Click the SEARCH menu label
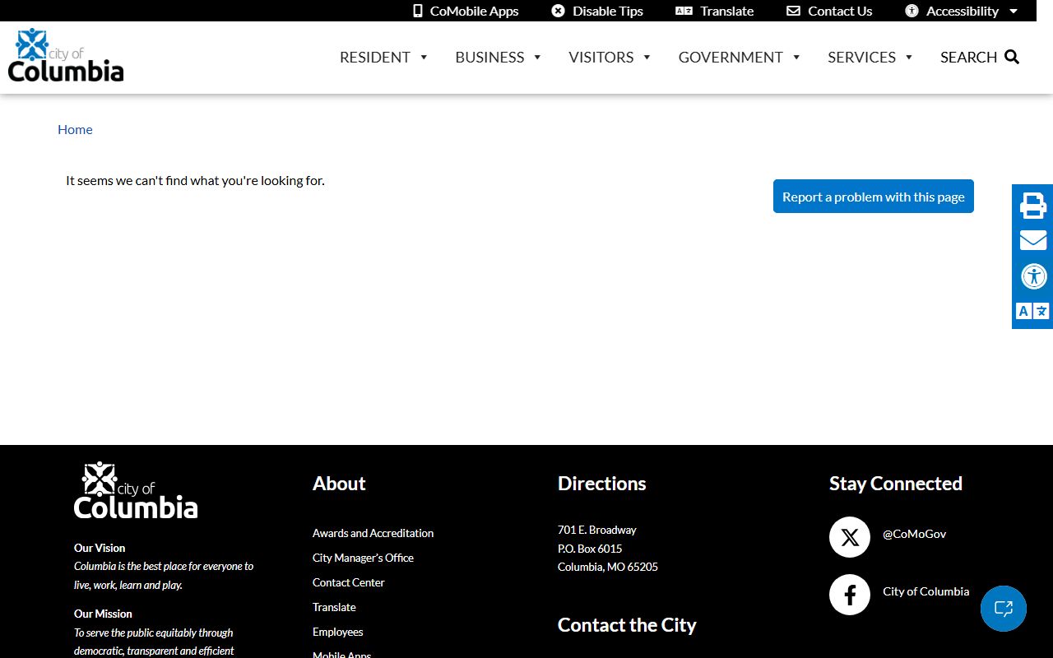The height and width of the screenshot is (658, 1053). coord(968,57)
